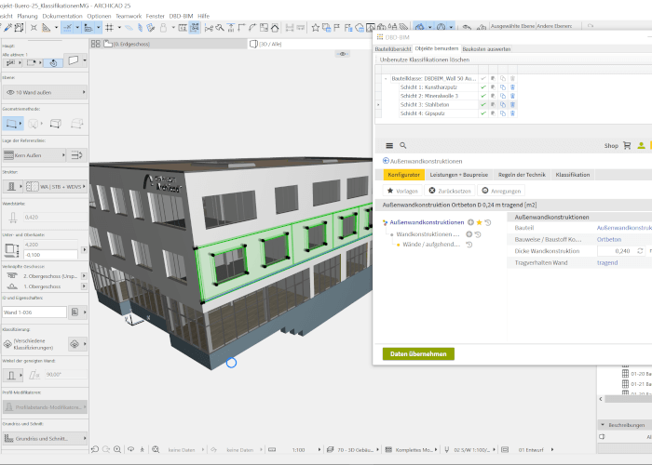Image resolution: width=652 pixels, height=465 pixels.
Task: Mark Außenwandkonstruktionen as favorite star
Action: [x=479, y=222]
